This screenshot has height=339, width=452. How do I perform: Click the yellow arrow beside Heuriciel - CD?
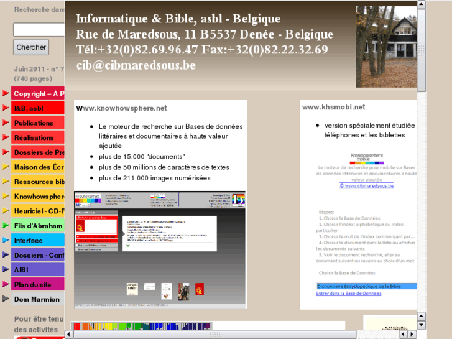pyautogui.click(x=6, y=211)
